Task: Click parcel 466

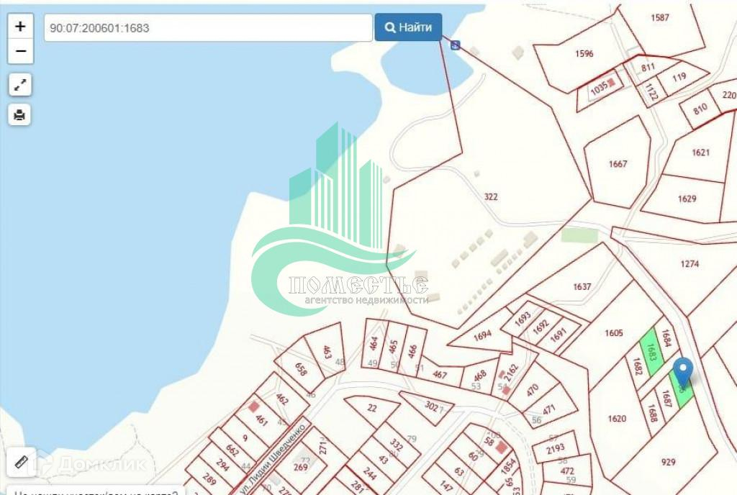Action: point(412,351)
